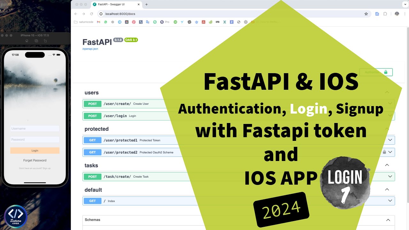The image size is (409, 230).
Task: Bookmark this page with the star
Action: click(366, 14)
